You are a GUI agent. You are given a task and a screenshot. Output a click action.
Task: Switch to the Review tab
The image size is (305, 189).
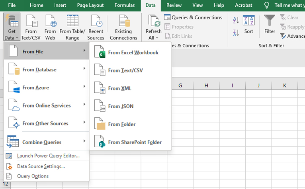[x=174, y=5]
